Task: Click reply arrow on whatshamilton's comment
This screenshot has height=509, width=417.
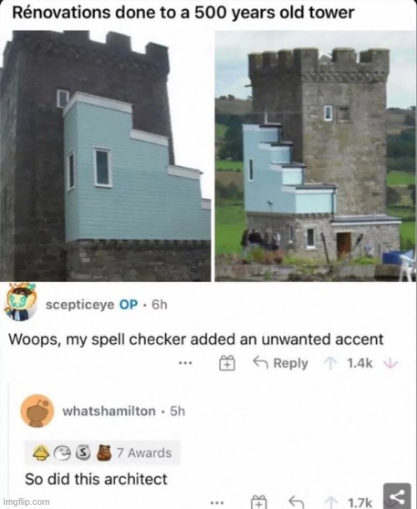Action: point(296,501)
